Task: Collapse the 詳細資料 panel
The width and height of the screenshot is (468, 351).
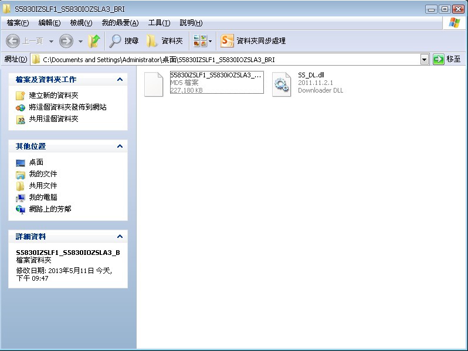Action: (x=120, y=237)
